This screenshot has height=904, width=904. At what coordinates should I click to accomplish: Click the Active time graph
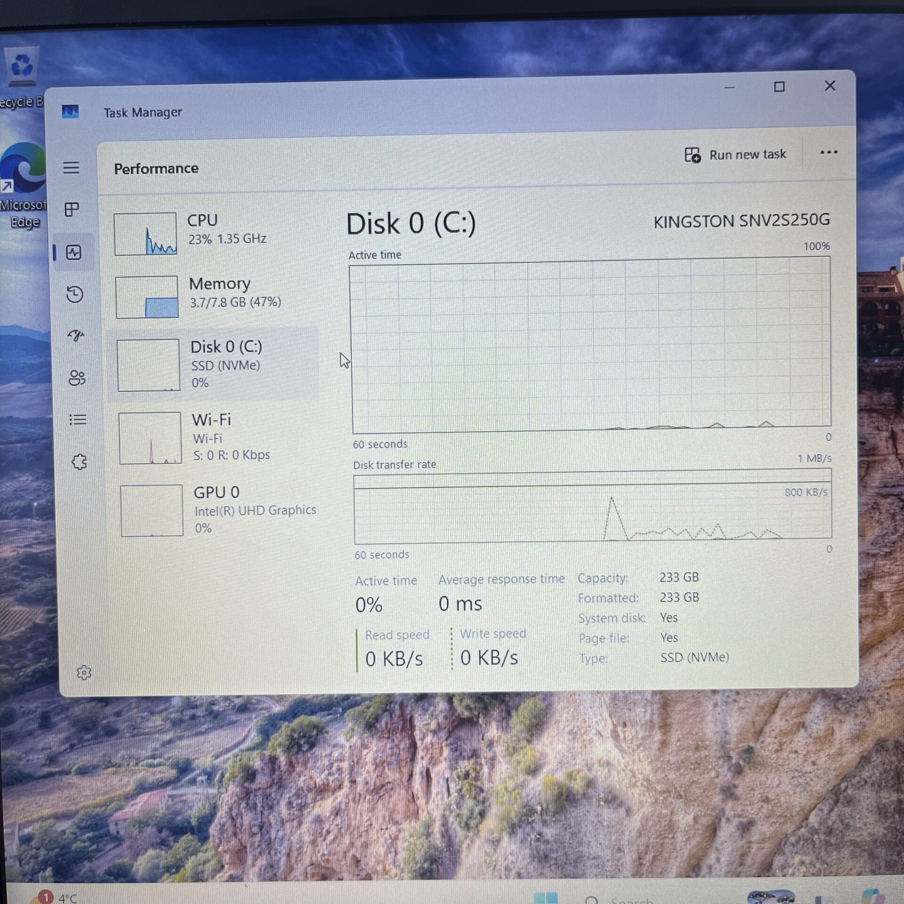click(590, 345)
